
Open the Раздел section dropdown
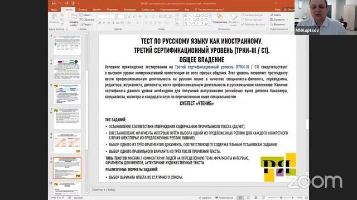[x=86, y=24]
